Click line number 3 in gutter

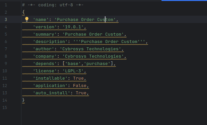6,20
